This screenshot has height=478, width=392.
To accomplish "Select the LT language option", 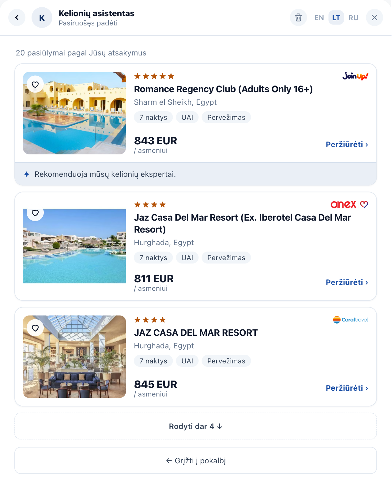I will pyautogui.click(x=336, y=18).
